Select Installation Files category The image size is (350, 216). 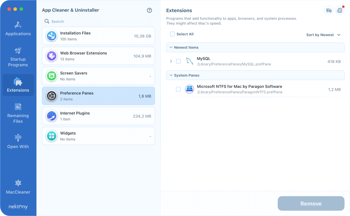pos(98,36)
